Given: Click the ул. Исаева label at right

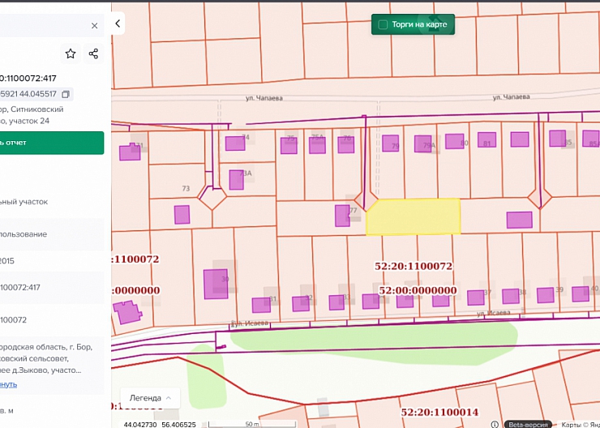Looking at the screenshot, I should click(x=493, y=313).
